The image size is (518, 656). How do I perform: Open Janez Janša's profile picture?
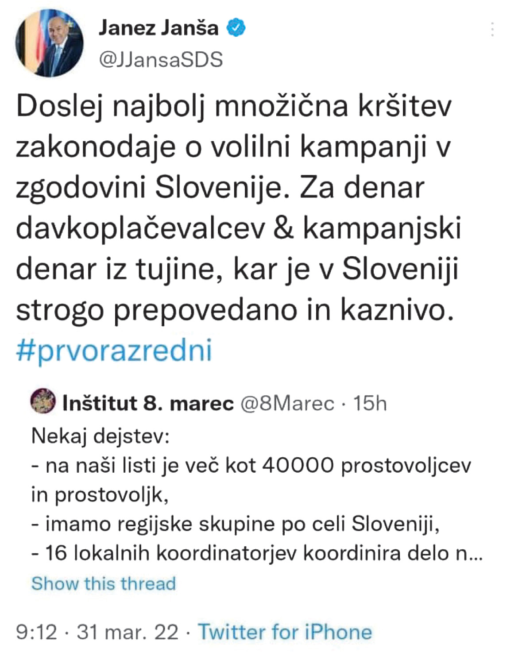(x=50, y=43)
